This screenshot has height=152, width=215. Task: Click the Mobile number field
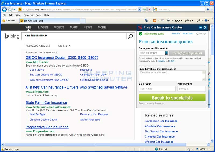[153, 53]
